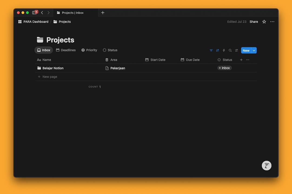Select the Projects | Inbox tab
Viewport: 292px width, 194px height.
click(x=75, y=13)
